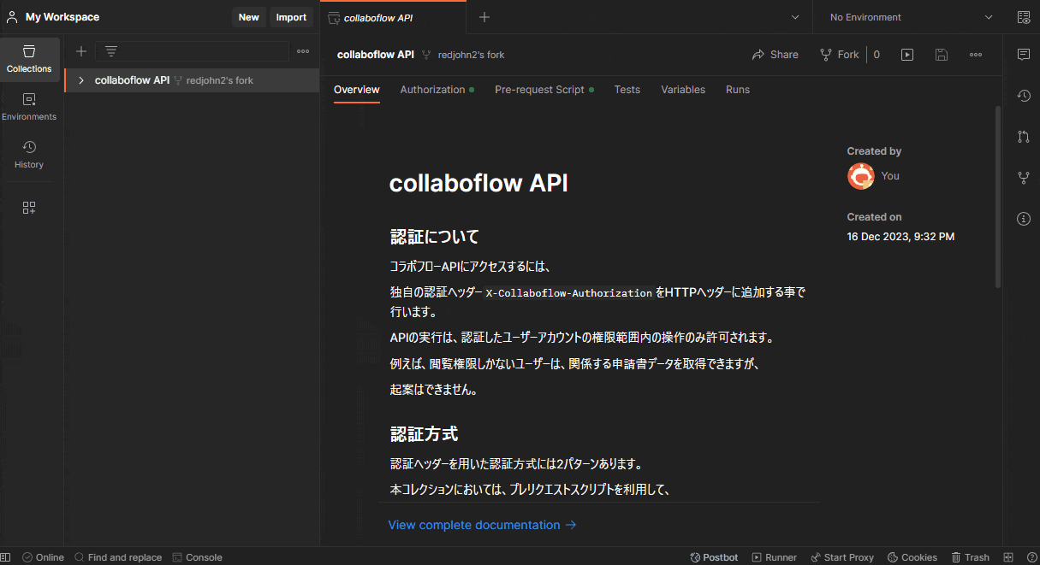The height and width of the screenshot is (565, 1040).
Task: Switch to the Overview tab
Action: point(357,90)
